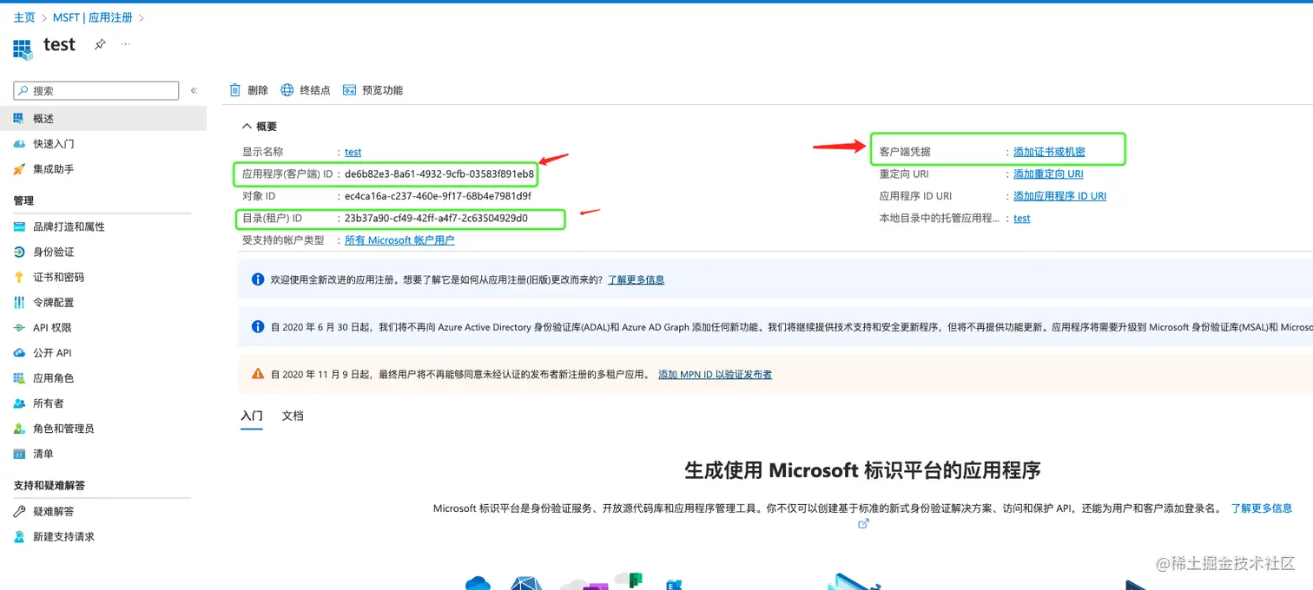
Task: Click the 预览功能 toolbar label
Action: (x=383, y=90)
